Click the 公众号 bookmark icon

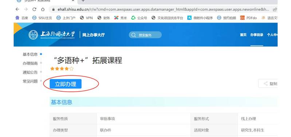click(133, 18)
